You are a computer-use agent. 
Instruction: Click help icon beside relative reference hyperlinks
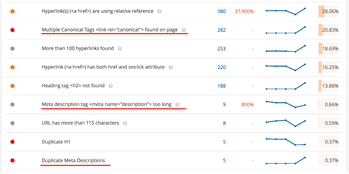click(159, 11)
